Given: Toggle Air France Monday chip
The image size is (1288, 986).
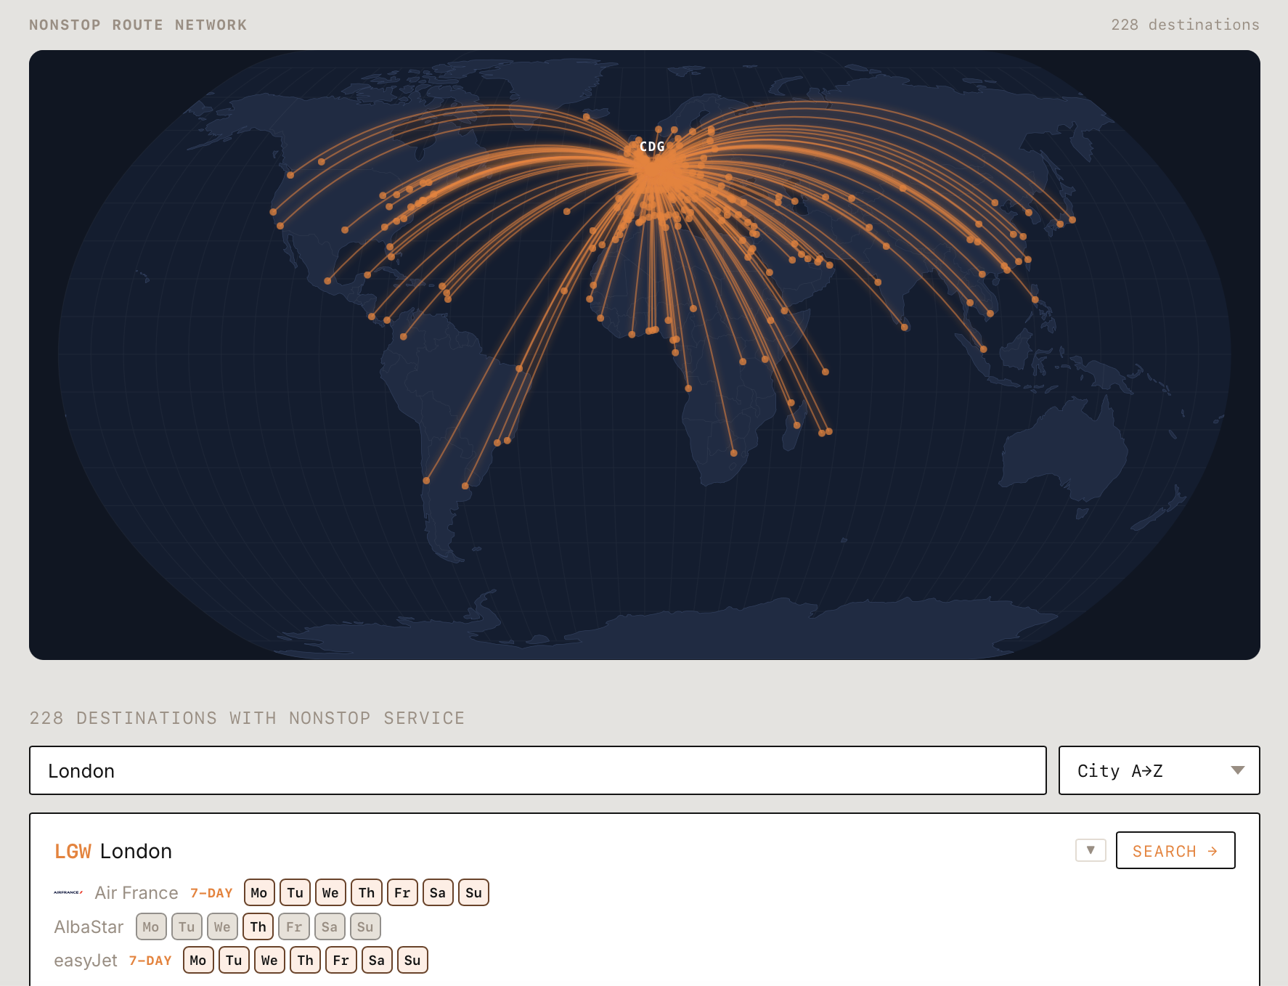Looking at the screenshot, I should [x=259, y=893].
